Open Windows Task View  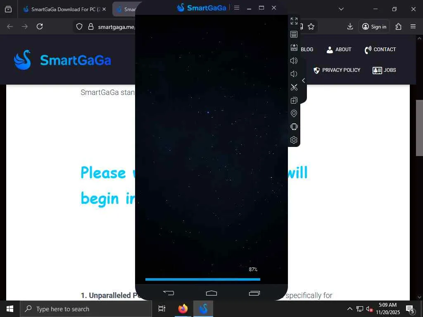(162, 309)
